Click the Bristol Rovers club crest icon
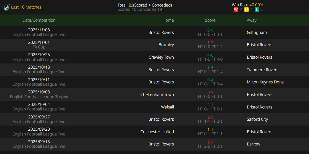309x154 pixels. point(7,7)
